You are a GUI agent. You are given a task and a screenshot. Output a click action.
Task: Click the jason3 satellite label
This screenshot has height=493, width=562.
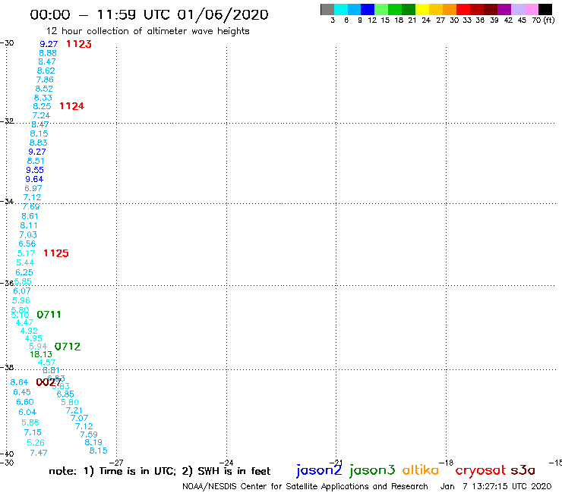[372, 470]
